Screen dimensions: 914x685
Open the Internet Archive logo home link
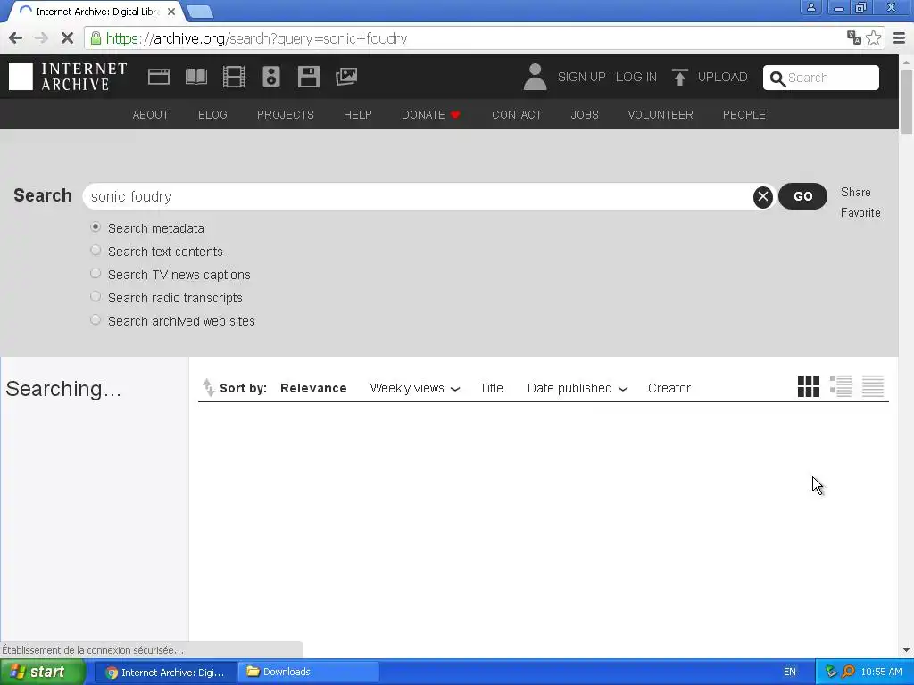click(68, 77)
